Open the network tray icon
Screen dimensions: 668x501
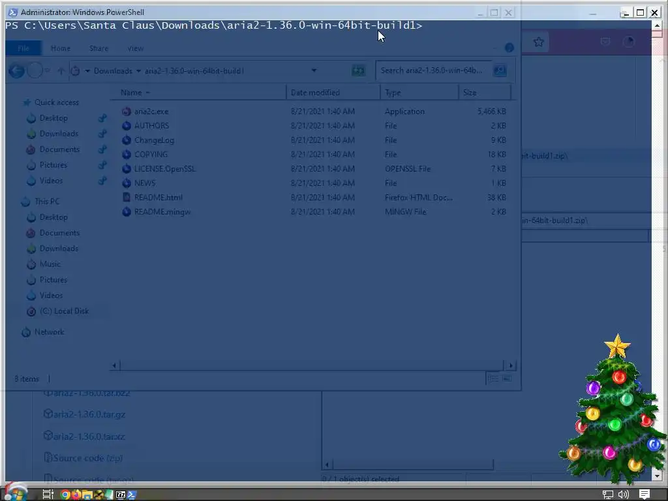pyautogui.click(x=607, y=494)
